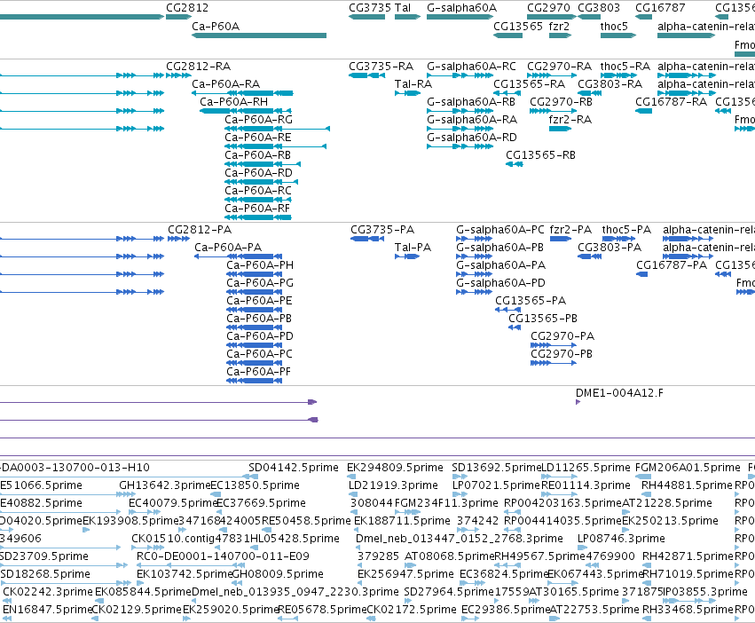Viewport: 755px width, 623px height.
Task: Select the Ca-P60A-RB transcript label
Action: pos(257,155)
